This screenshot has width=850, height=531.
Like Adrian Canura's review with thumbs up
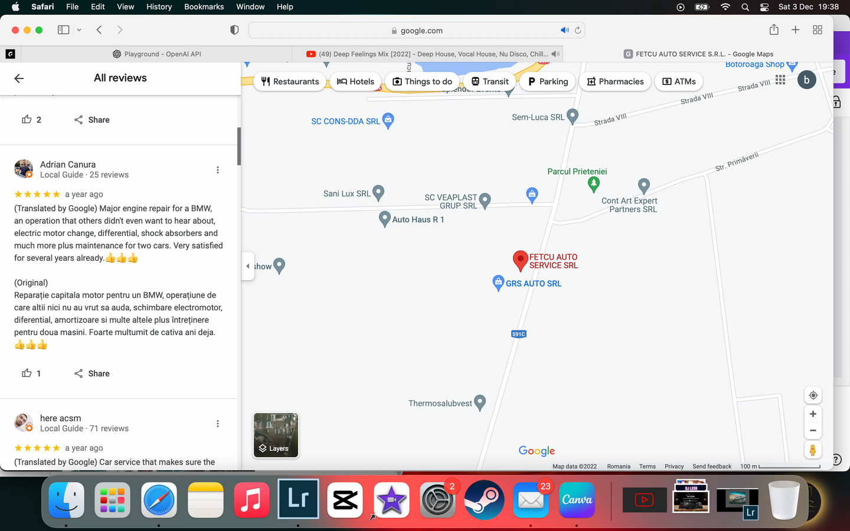click(x=27, y=373)
